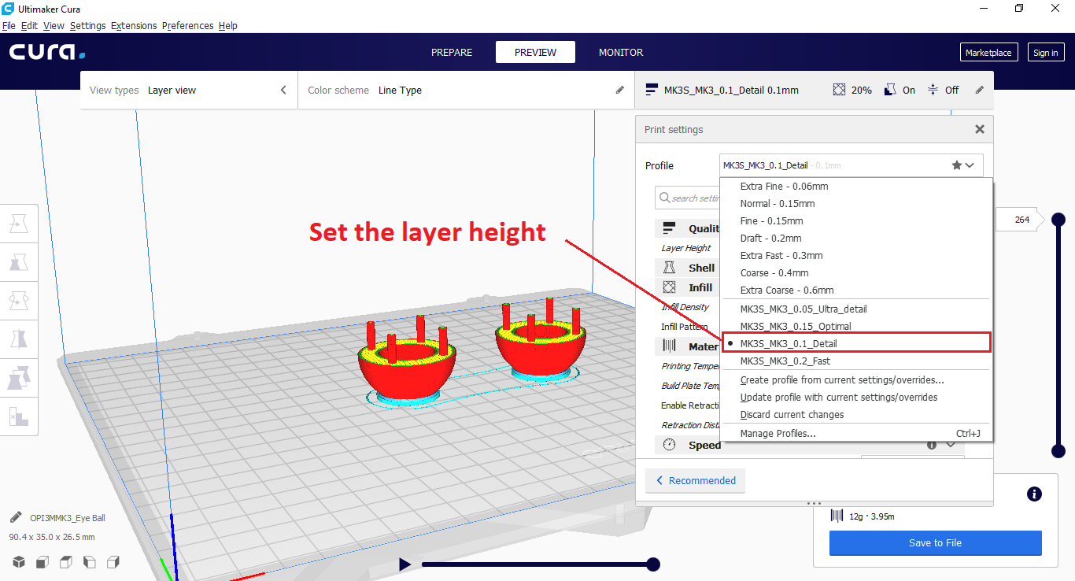
Task: Click the lower layer slider handle
Action: [x=1058, y=451]
